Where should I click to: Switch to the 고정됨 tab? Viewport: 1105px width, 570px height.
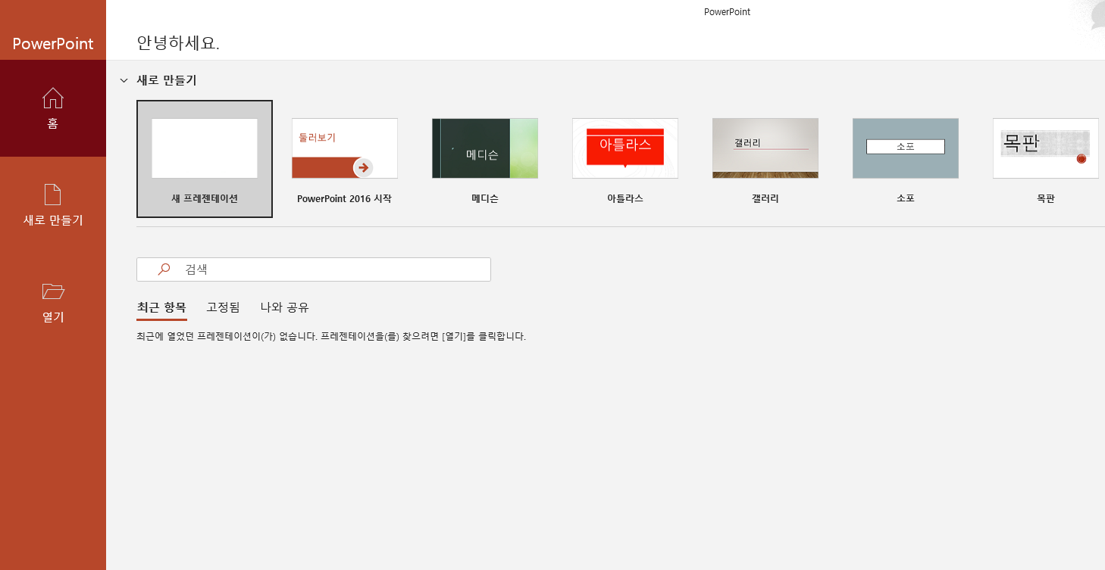pyautogui.click(x=223, y=307)
